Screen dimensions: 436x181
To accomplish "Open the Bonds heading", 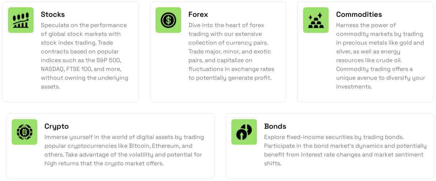I will pos(275,126).
